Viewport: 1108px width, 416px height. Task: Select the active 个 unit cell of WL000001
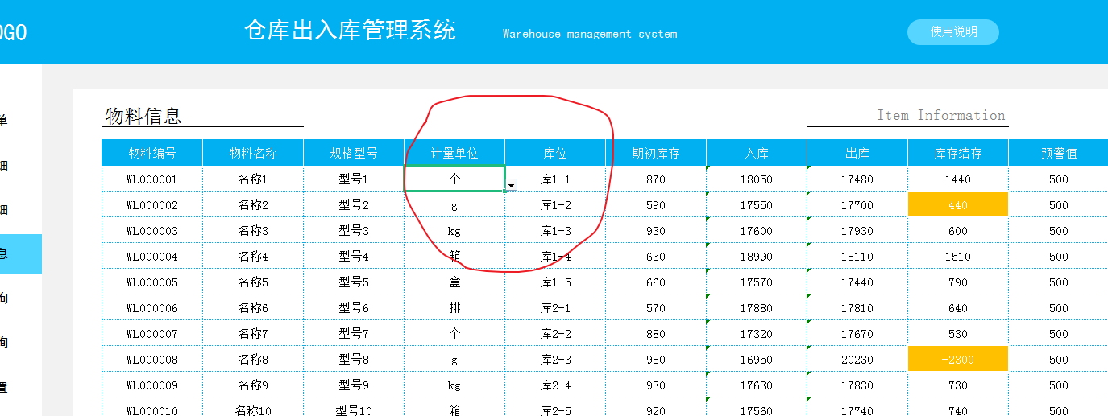(x=454, y=179)
